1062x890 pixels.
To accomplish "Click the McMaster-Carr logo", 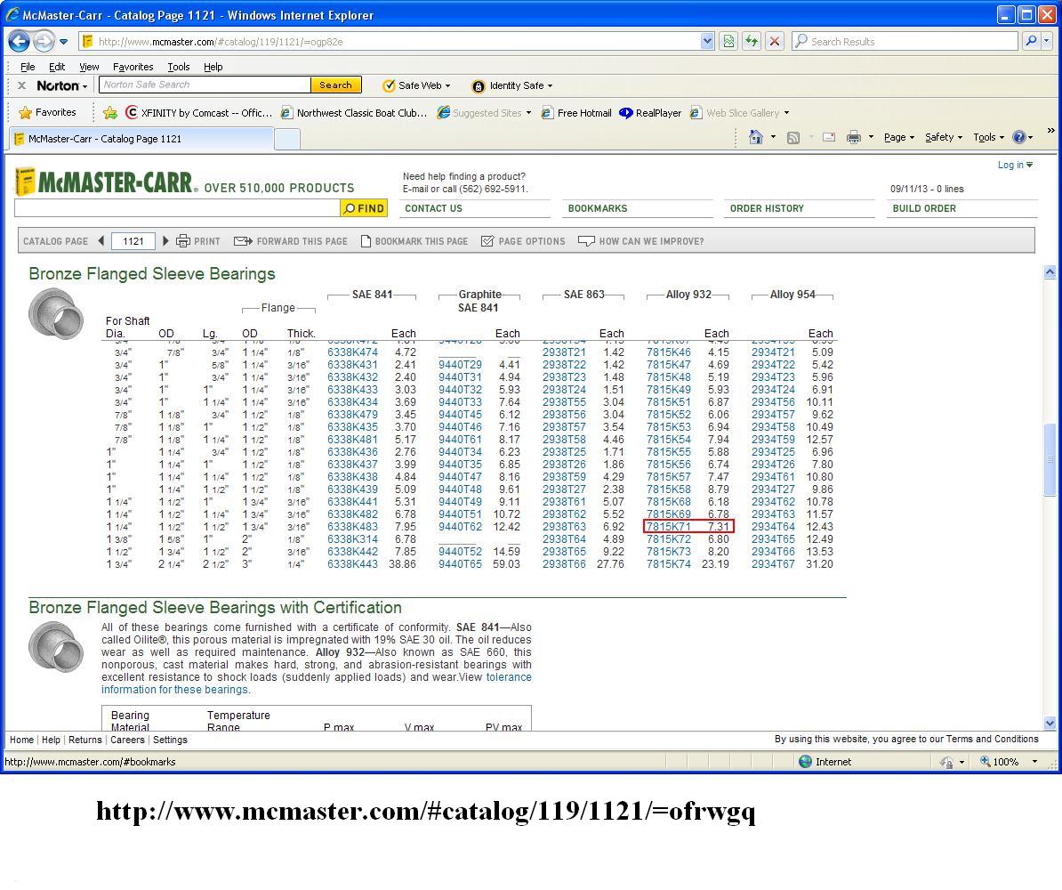I will (107, 182).
